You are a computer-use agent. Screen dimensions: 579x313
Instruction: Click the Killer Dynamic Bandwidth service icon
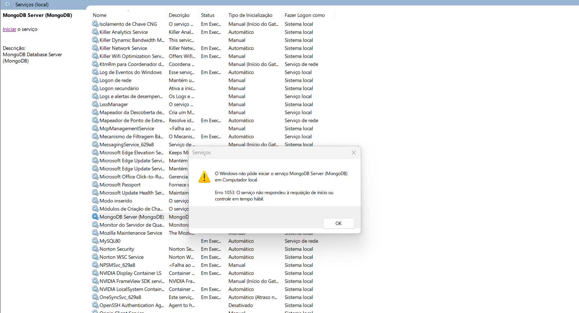(95, 40)
